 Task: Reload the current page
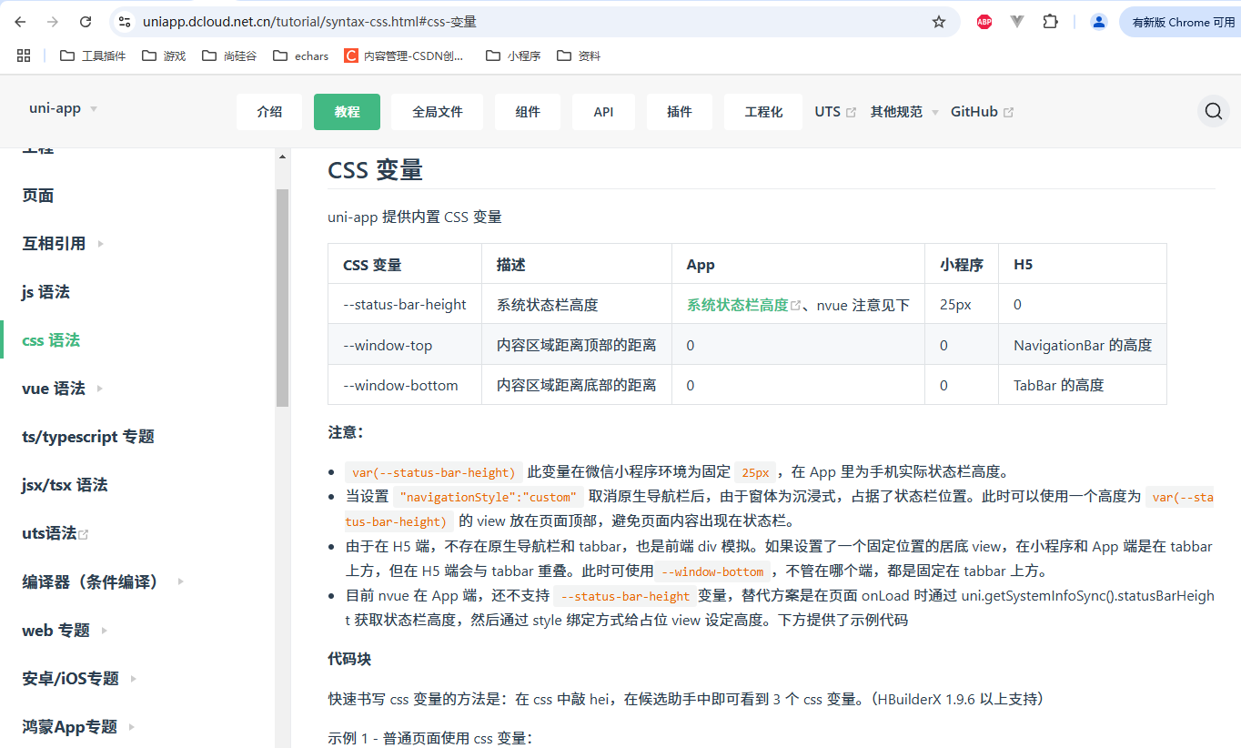[x=86, y=22]
